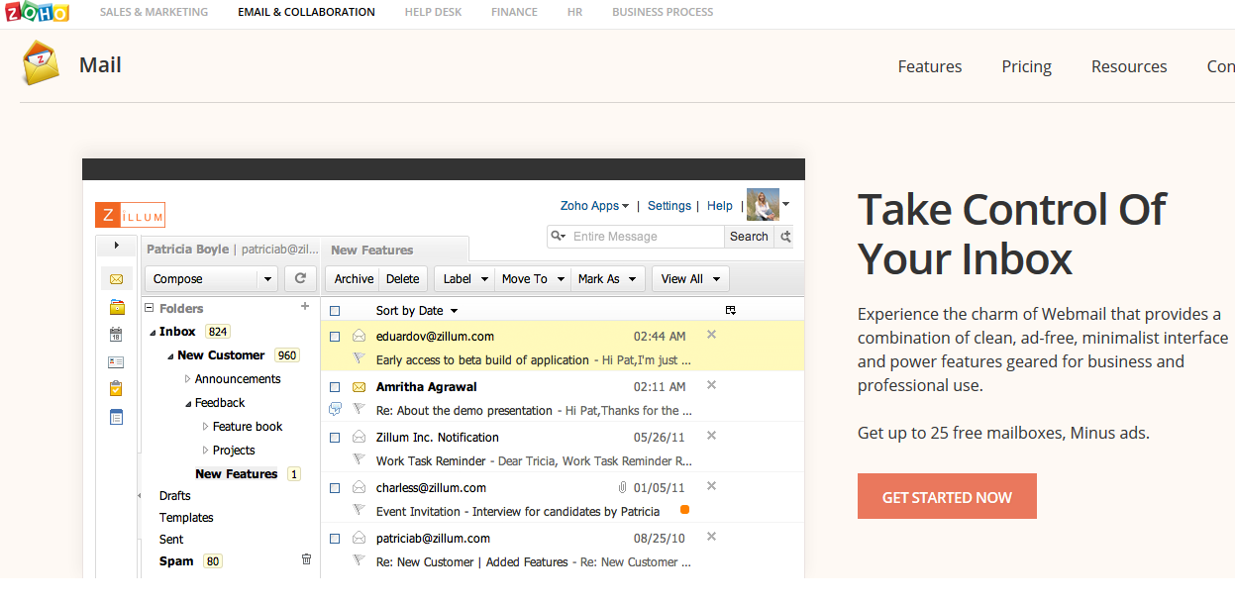Select the Amritha Agrawal email checkbox
The image size is (1235, 604).
[335, 387]
